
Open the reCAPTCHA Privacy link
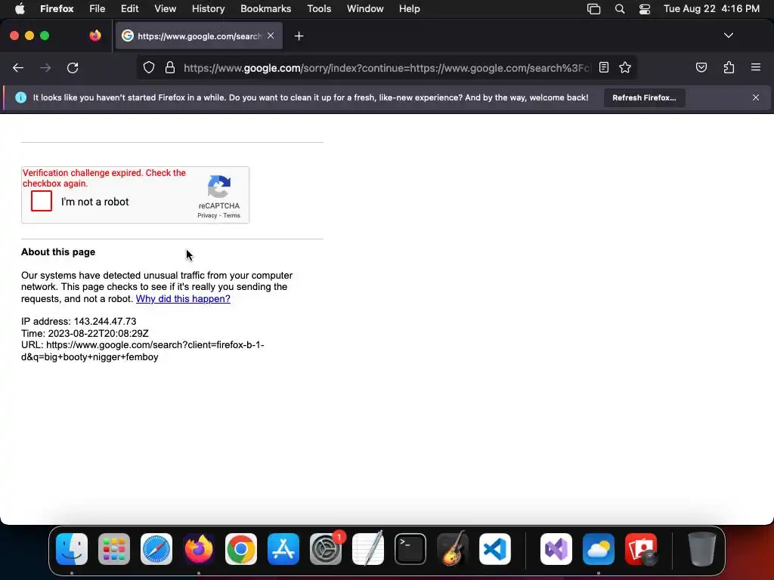point(207,215)
